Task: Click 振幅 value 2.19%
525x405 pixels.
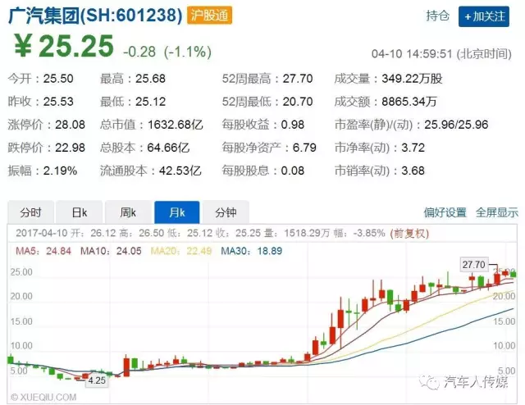Action: pyautogui.click(x=60, y=171)
